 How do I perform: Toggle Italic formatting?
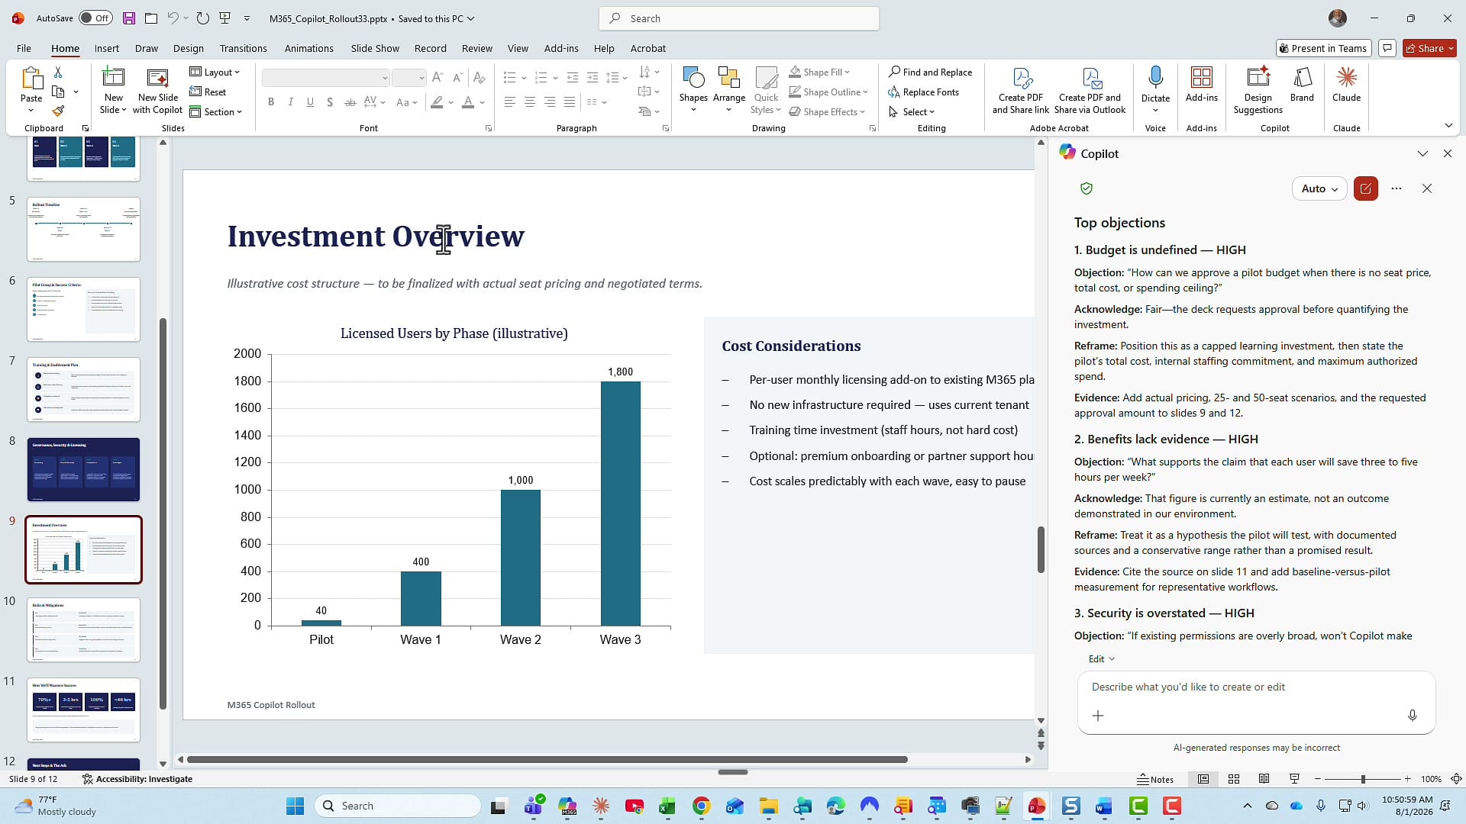pyautogui.click(x=290, y=102)
